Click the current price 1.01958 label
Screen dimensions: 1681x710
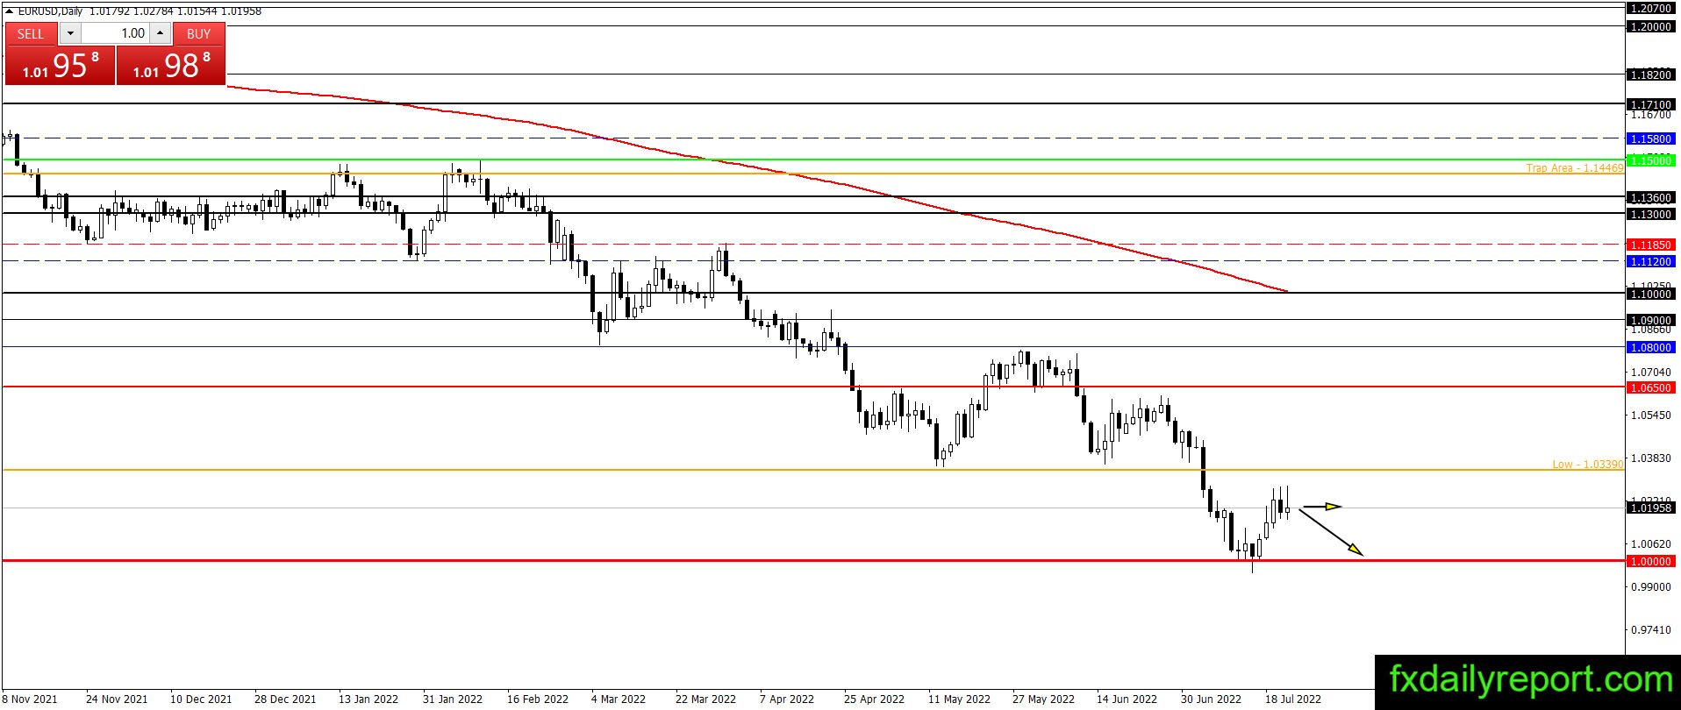(x=1650, y=508)
